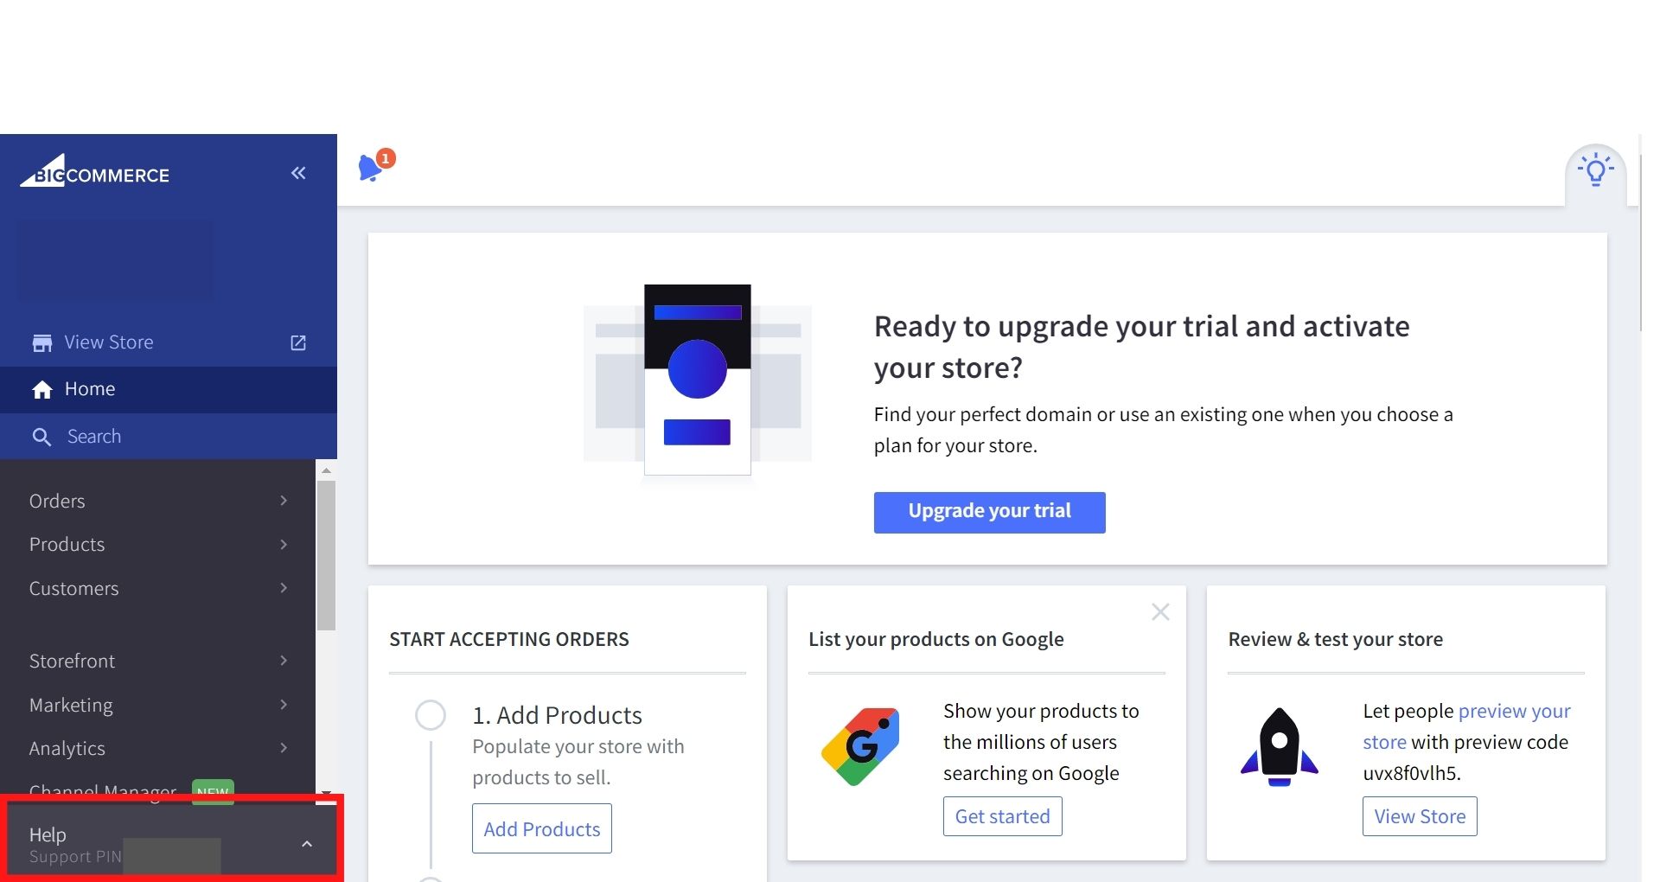Click the store icon beside View Store
Viewport: 1660px width, 882px height.
[x=42, y=342]
